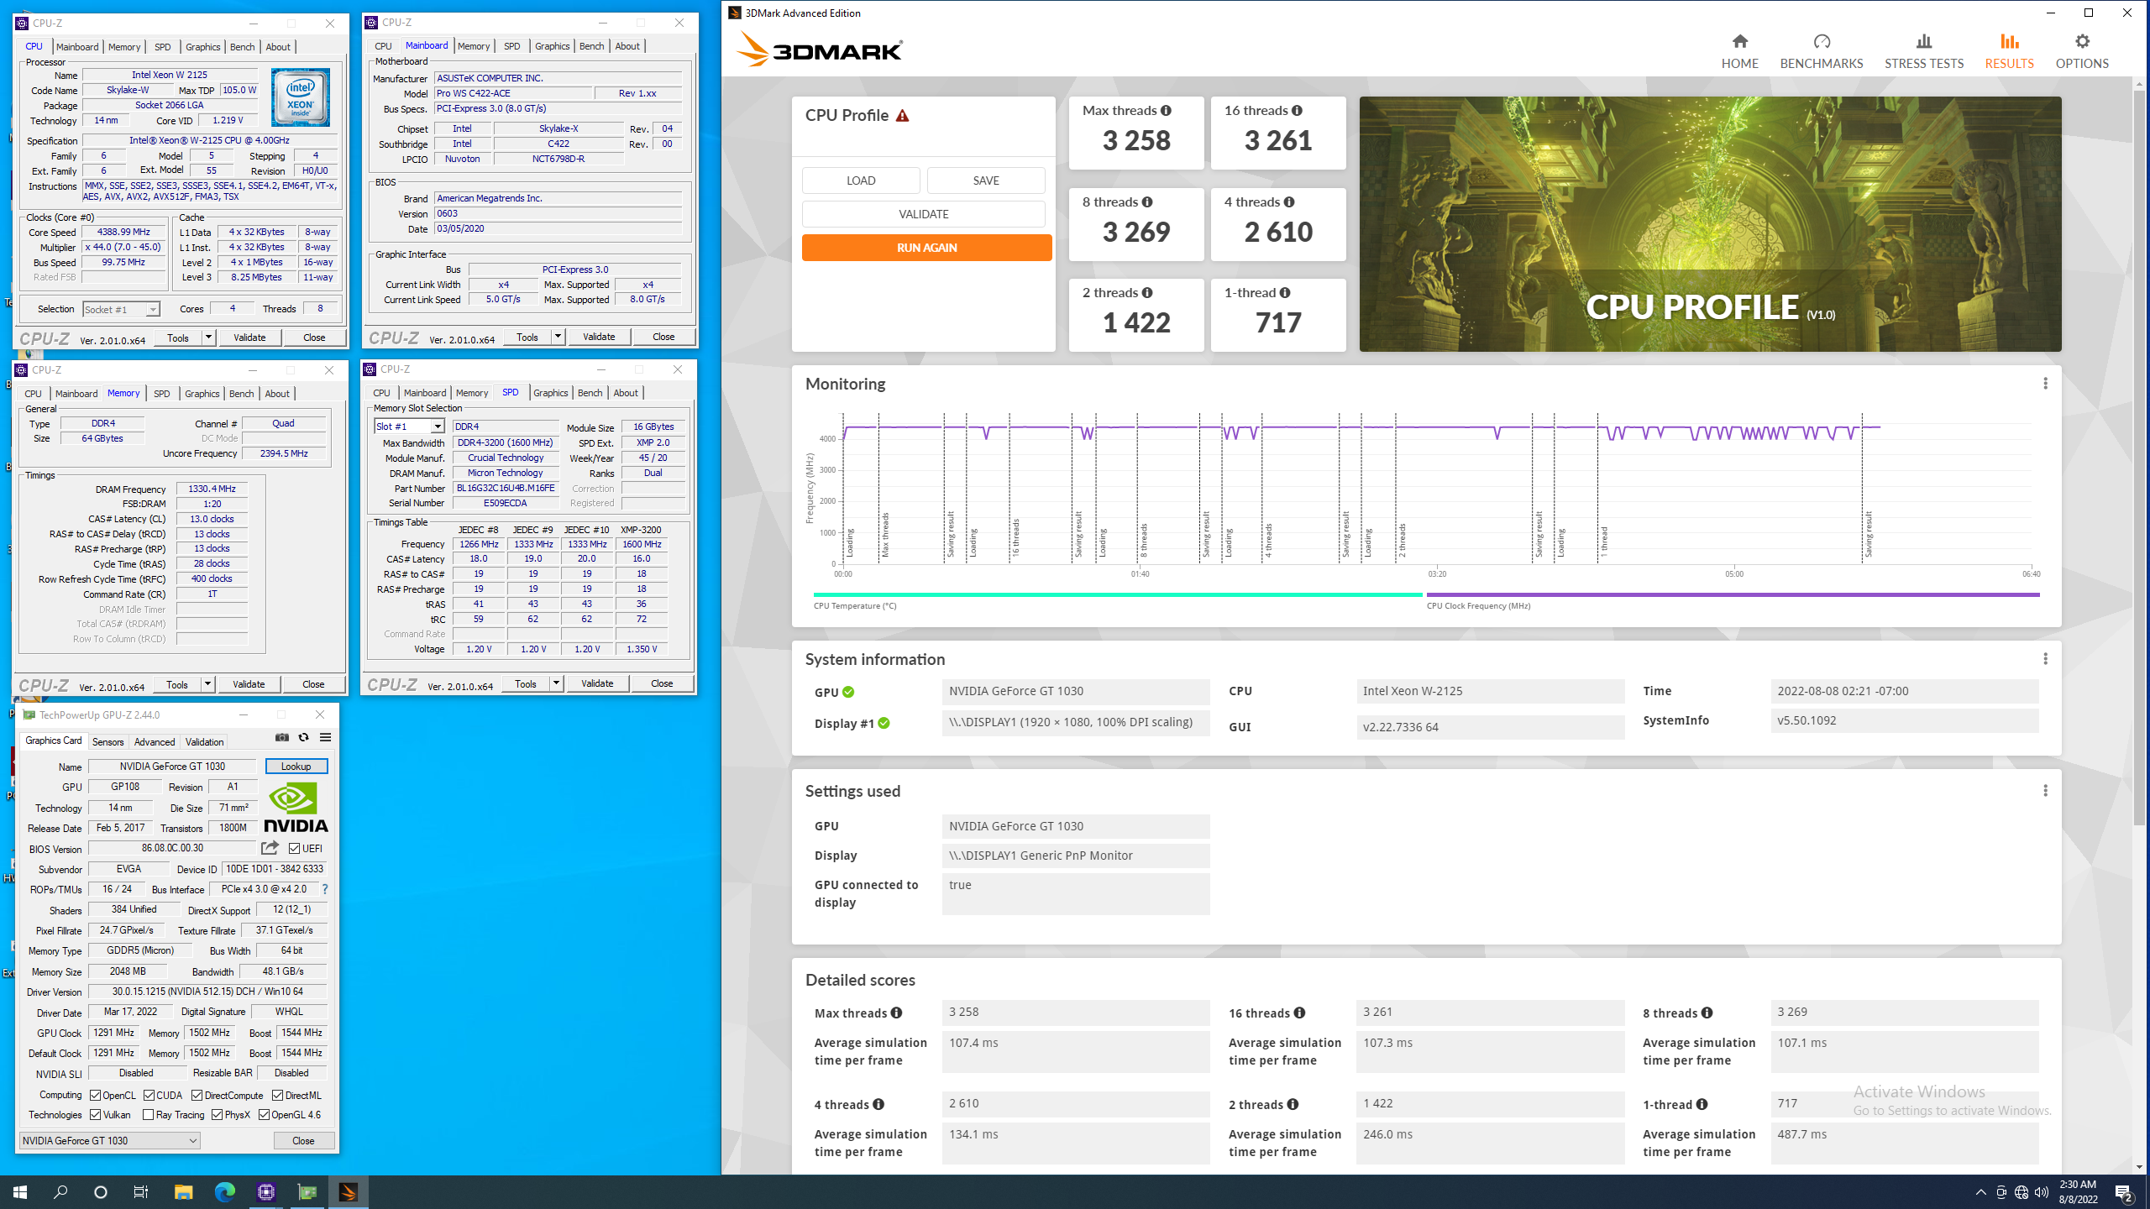Toggle UEFI checkbox in GPU-Z
The width and height of the screenshot is (2150, 1209).
[x=294, y=849]
